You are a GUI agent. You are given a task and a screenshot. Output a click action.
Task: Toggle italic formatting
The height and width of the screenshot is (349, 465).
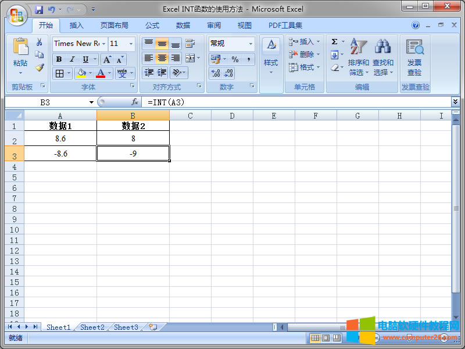(72, 59)
